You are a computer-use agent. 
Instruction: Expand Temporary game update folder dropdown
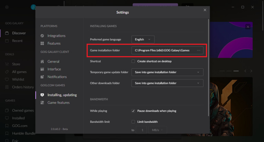tap(167, 72)
